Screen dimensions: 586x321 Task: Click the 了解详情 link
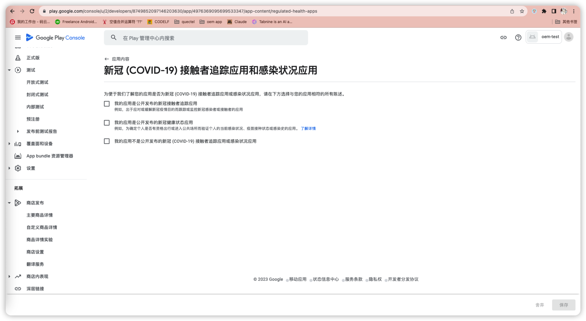pos(308,129)
